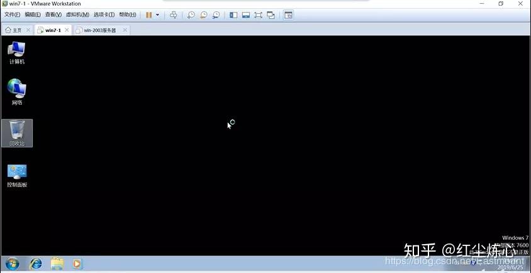Image resolution: width=531 pixels, height=273 pixels.
Task: Open the 查看(V) menu
Action: click(53, 15)
